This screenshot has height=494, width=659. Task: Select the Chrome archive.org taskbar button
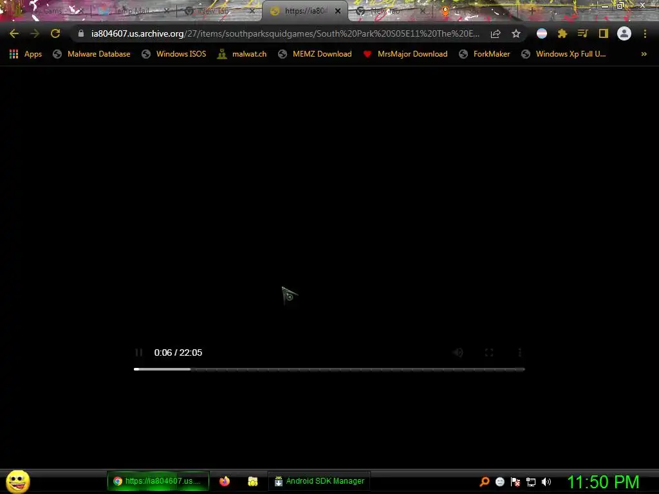(x=158, y=481)
